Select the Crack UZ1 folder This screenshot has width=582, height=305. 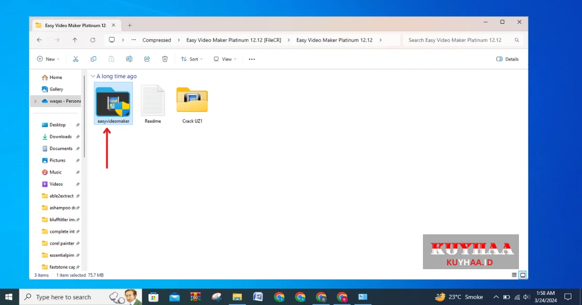pyautogui.click(x=192, y=104)
